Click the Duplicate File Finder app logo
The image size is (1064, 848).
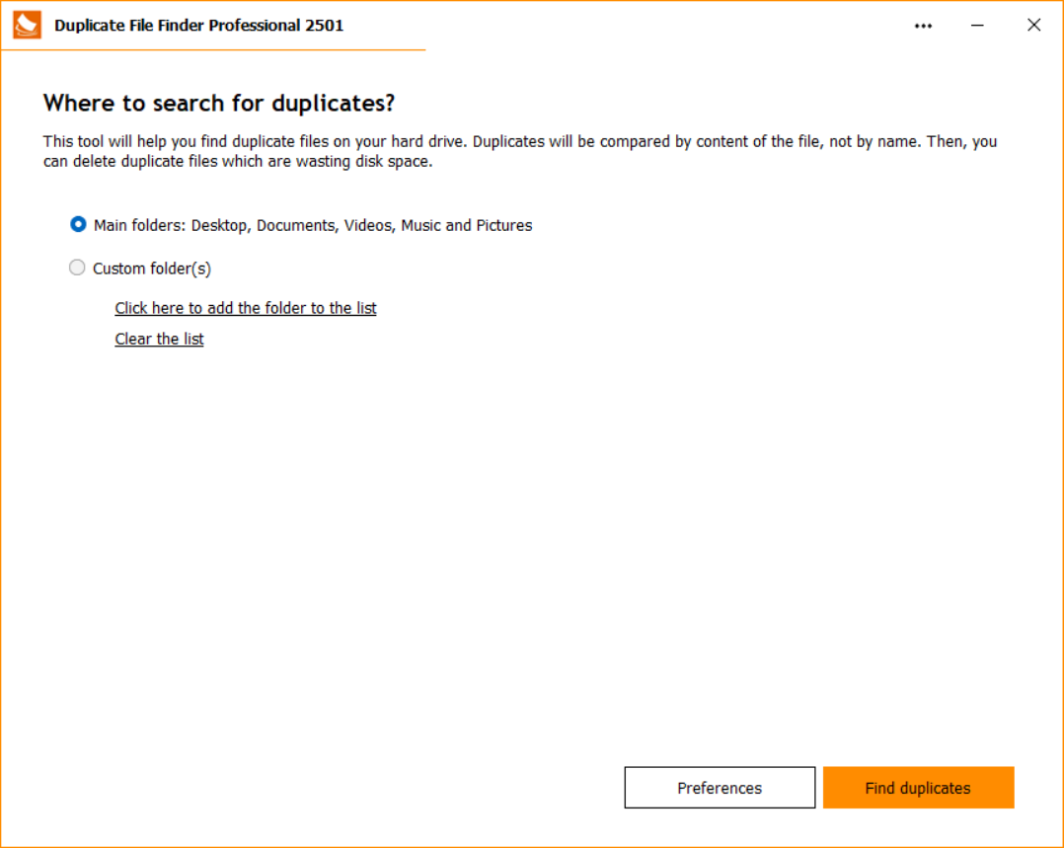point(28,25)
